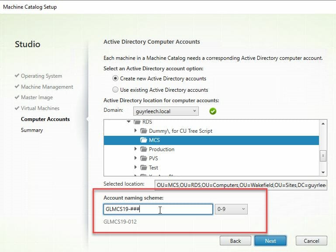Go to Virtual Machines wizard step
The height and width of the screenshot is (252, 336).
coord(40,108)
